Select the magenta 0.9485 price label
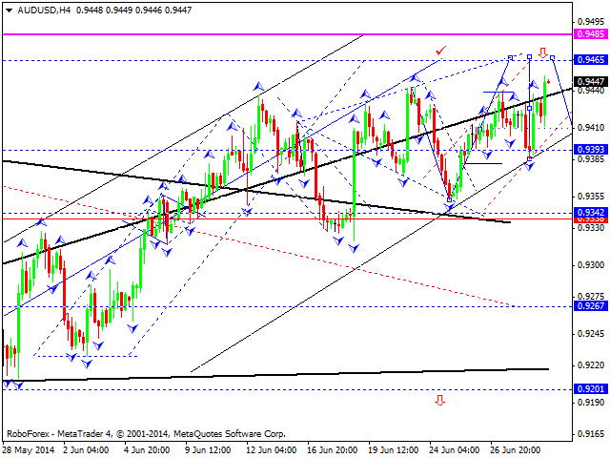610x458 pixels. click(591, 34)
